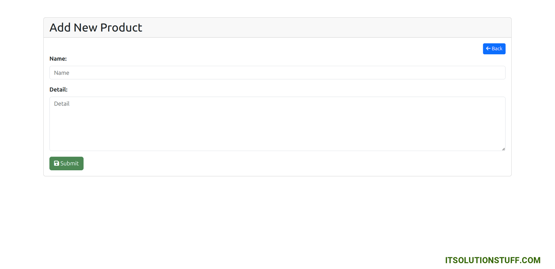Focus the Name input field
The width and height of the screenshot is (555, 269).
coord(277,73)
